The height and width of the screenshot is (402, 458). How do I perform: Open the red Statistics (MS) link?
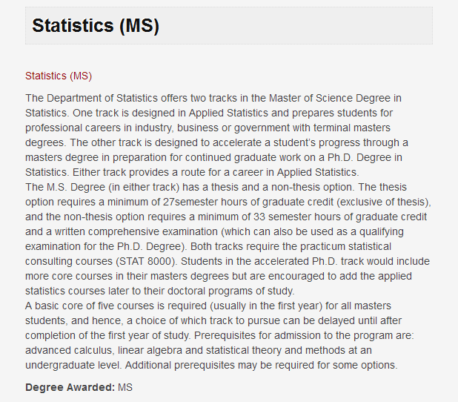[59, 76]
